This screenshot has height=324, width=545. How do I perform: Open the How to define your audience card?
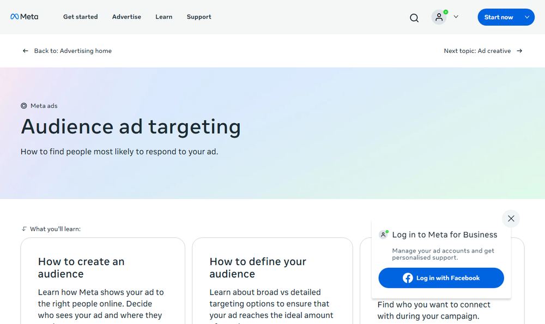[x=272, y=281]
